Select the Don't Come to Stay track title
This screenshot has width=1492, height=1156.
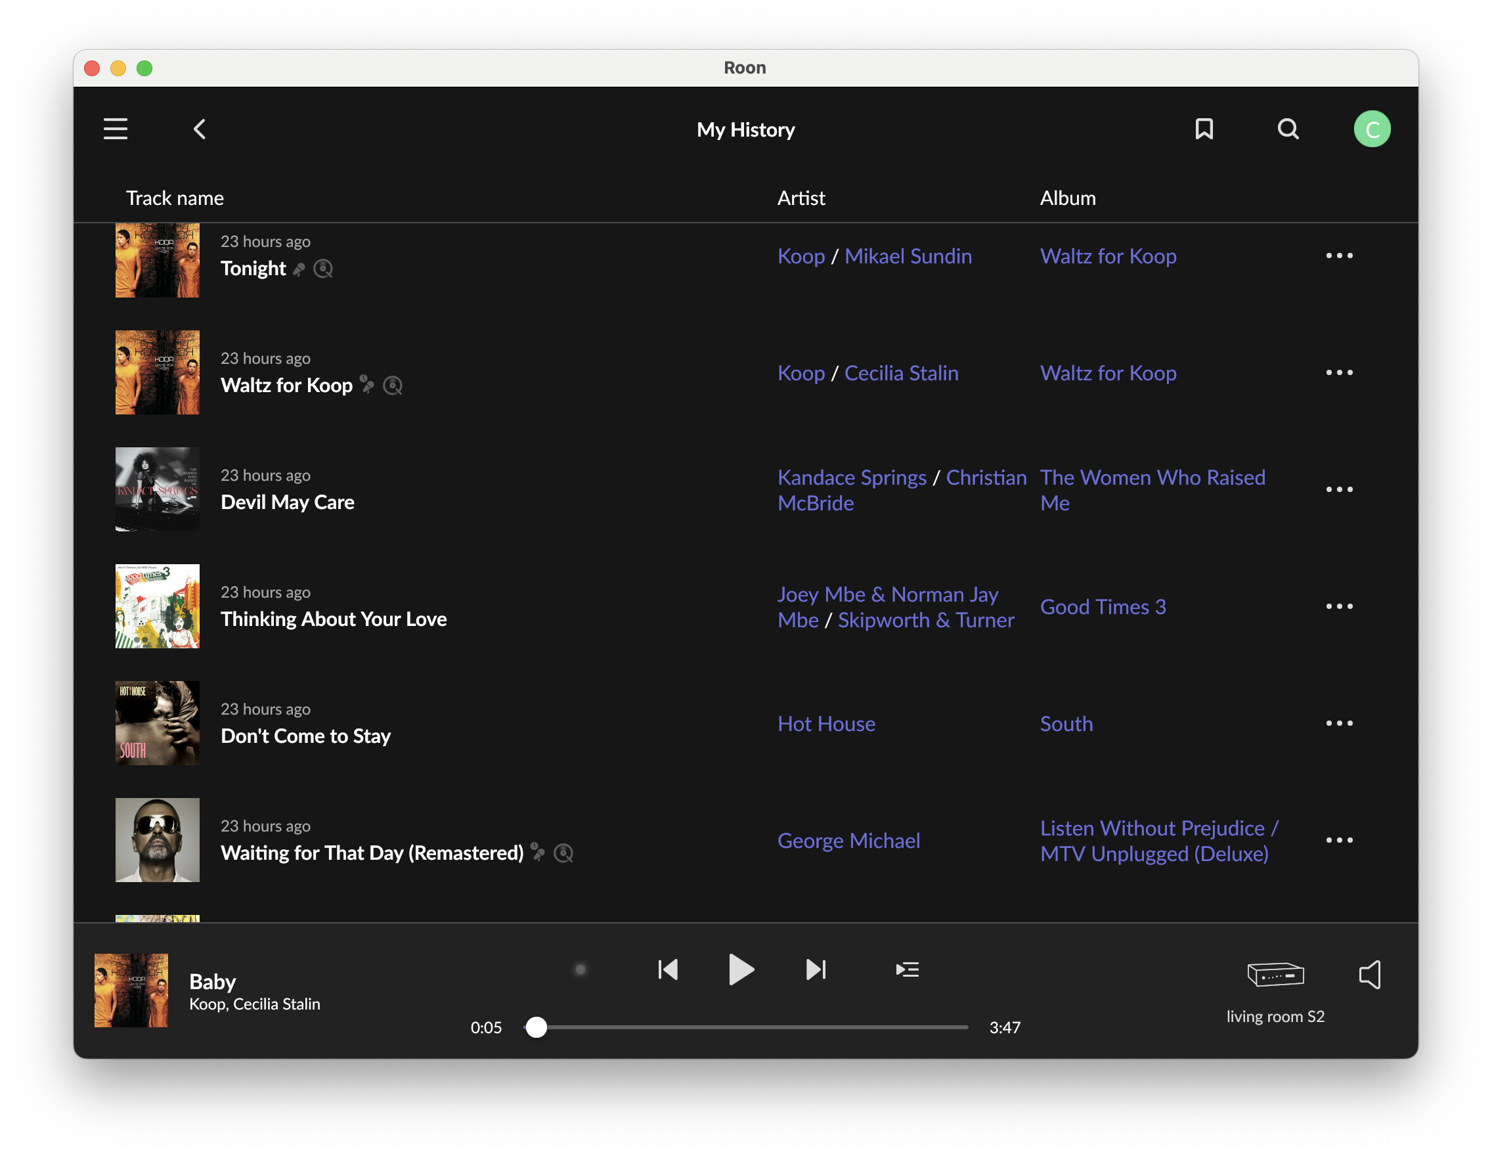(305, 736)
